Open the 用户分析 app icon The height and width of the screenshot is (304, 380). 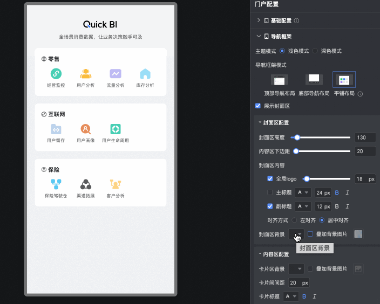(85, 74)
